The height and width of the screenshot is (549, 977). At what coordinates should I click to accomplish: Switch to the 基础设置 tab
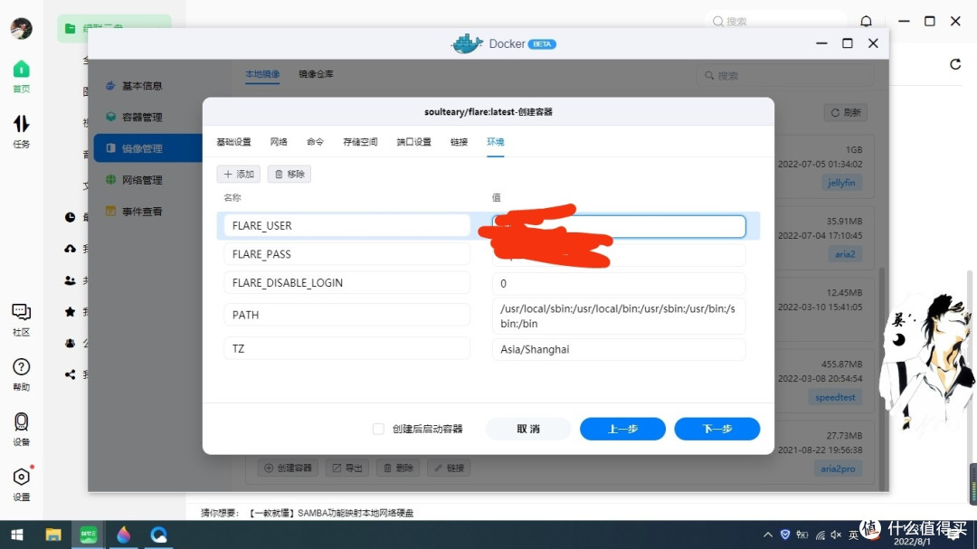[x=233, y=142]
